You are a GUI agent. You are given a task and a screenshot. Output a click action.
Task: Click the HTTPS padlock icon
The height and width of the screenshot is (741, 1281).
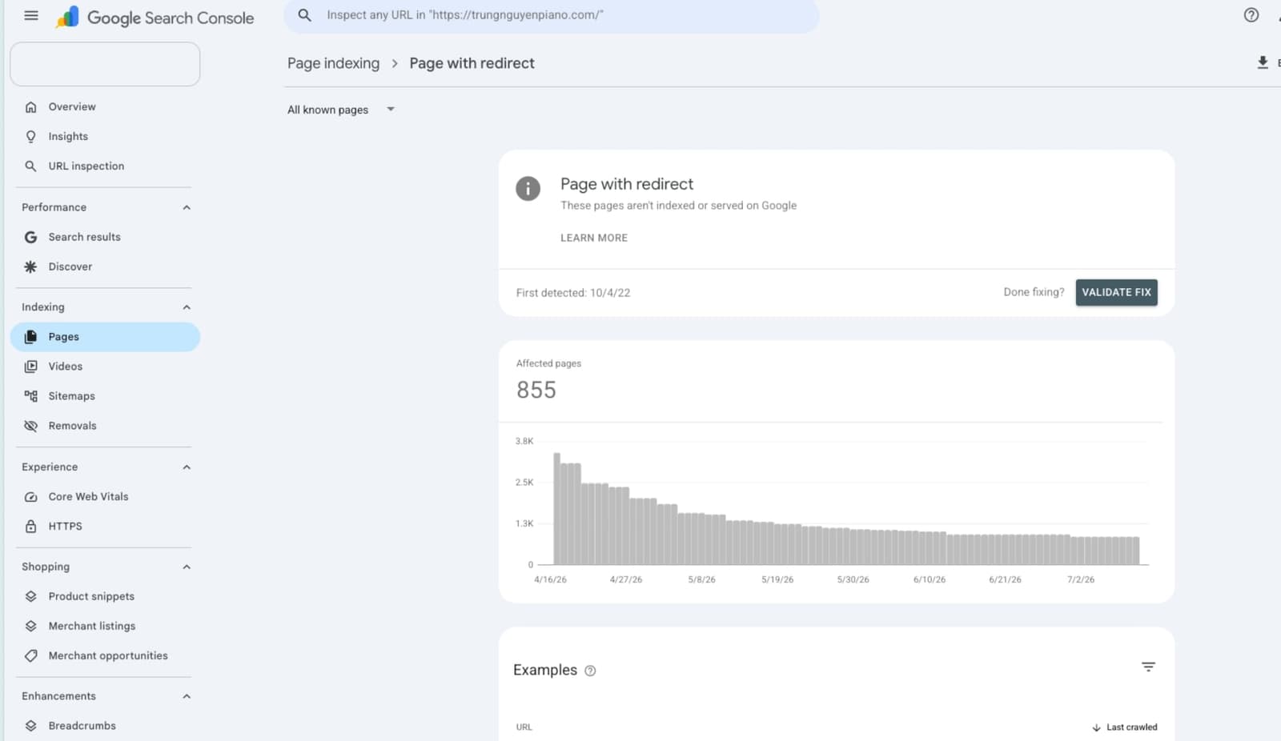[30, 527]
